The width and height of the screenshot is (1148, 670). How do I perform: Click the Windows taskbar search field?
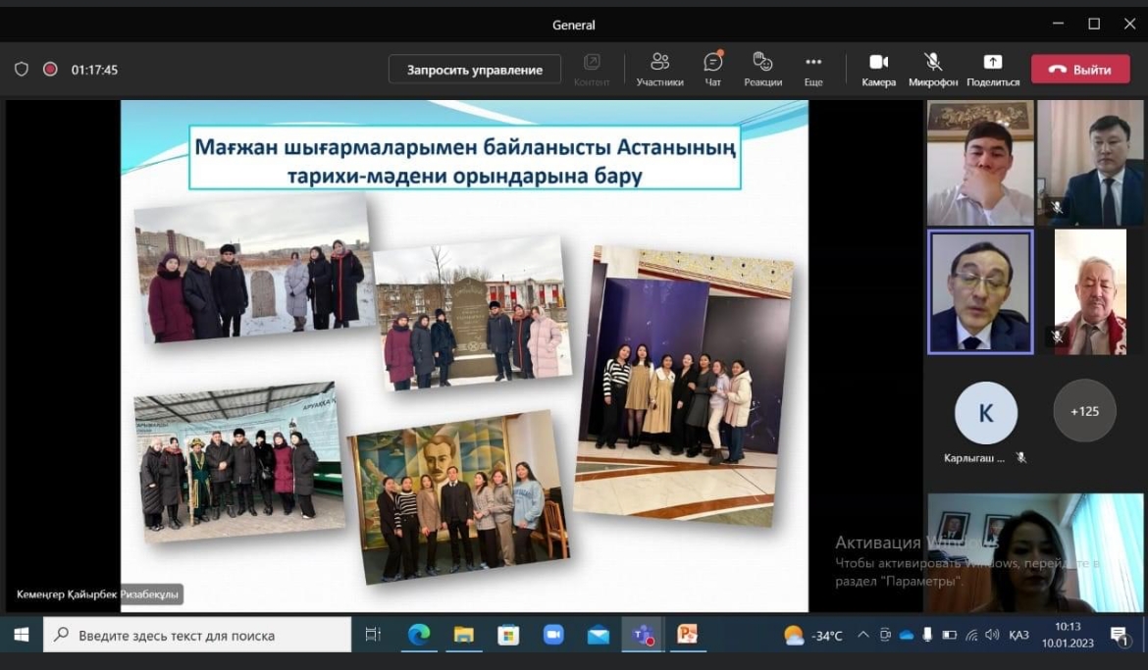tap(197, 635)
